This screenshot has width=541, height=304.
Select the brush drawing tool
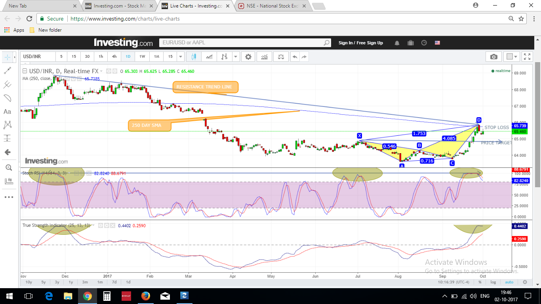click(x=7, y=98)
